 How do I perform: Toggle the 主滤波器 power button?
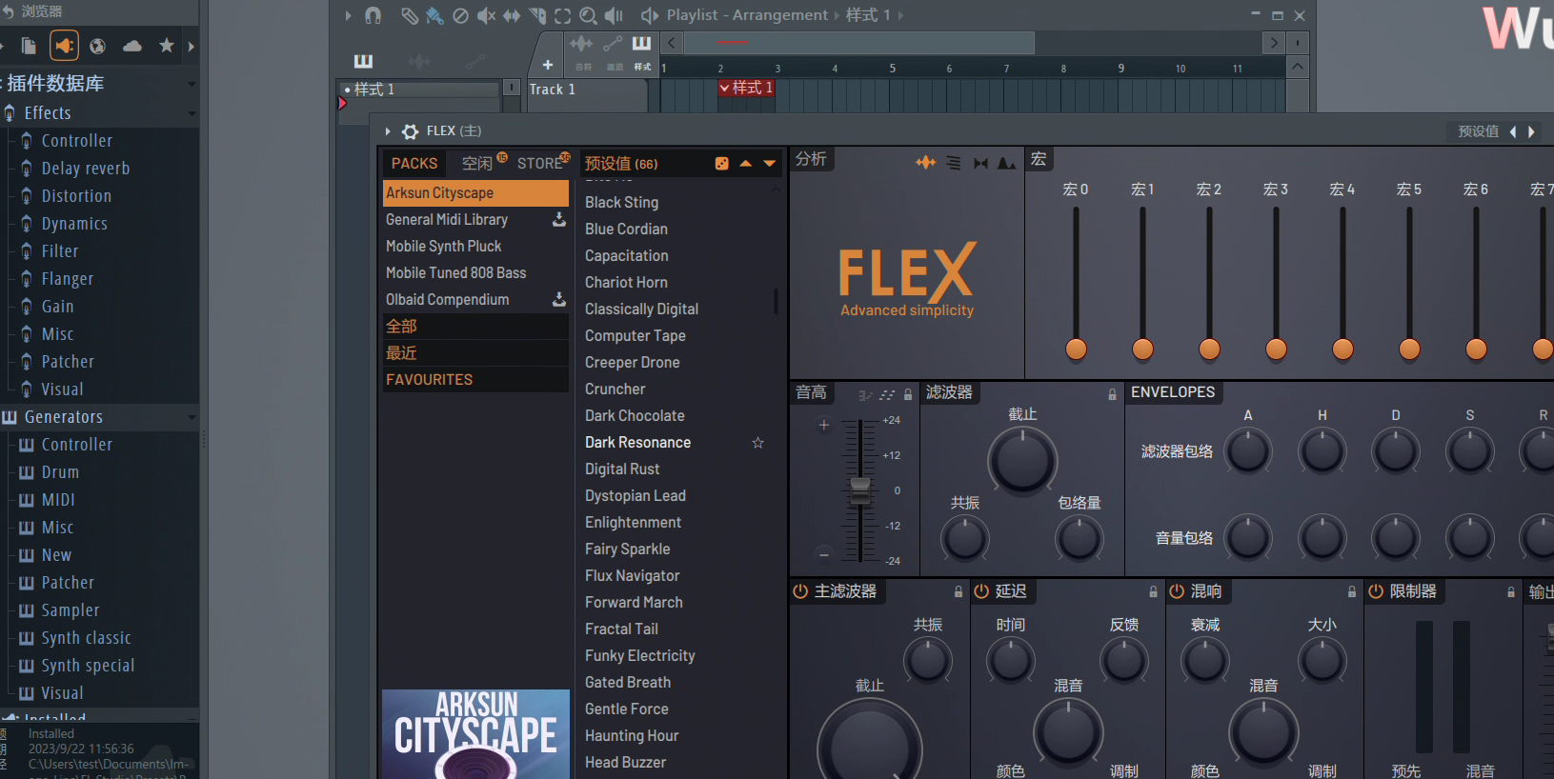(x=800, y=591)
